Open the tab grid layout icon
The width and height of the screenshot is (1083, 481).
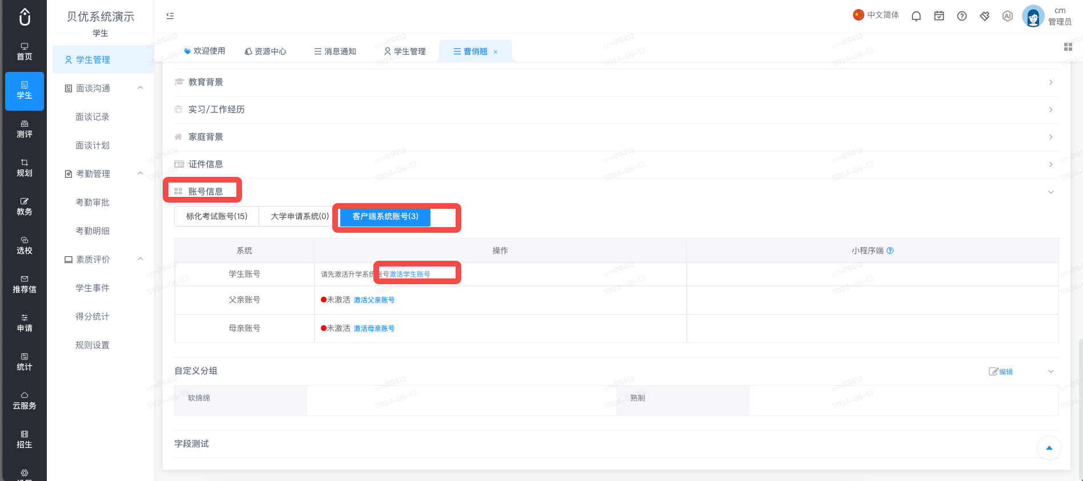(x=1068, y=47)
